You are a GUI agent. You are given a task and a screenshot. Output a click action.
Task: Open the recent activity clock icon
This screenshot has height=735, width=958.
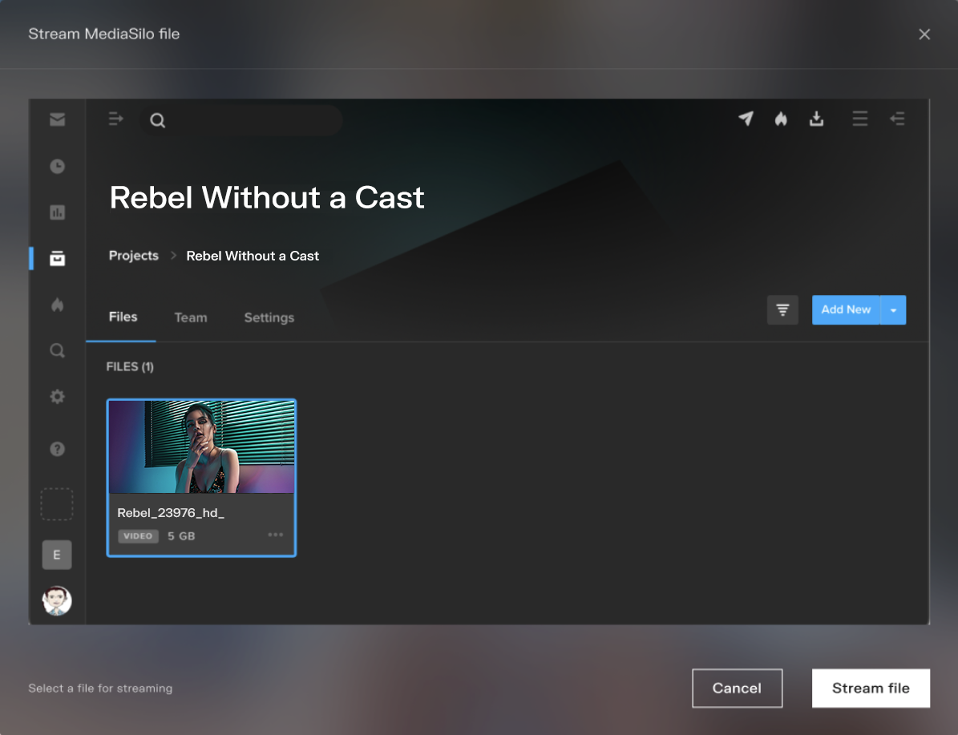[58, 166]
